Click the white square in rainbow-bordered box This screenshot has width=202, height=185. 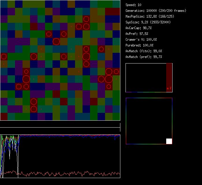(x=169, y=141)
